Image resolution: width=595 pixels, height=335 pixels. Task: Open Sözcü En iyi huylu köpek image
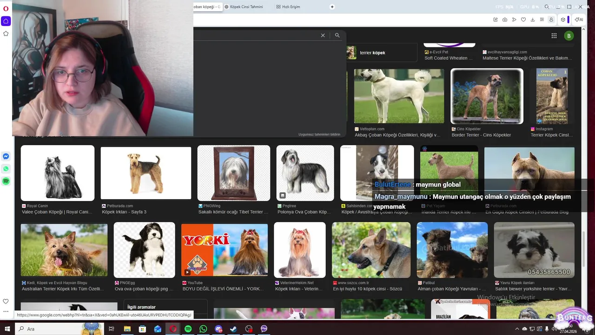tap(371, 250)
